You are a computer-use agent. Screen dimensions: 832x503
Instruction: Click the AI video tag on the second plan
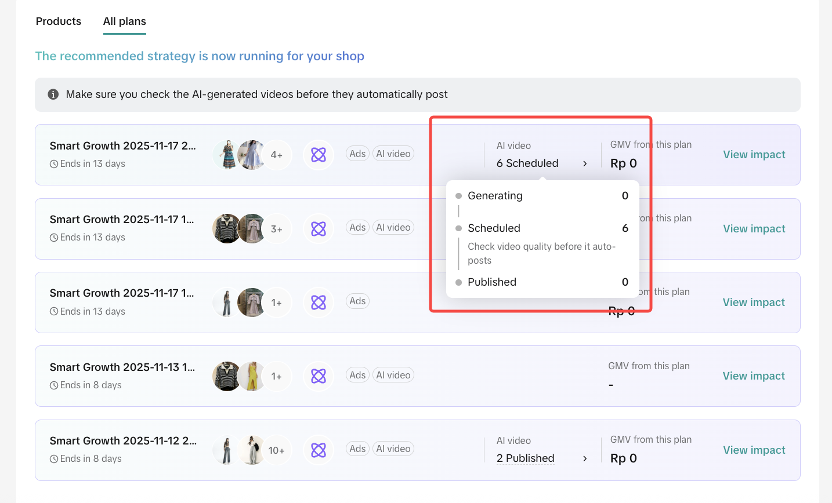393,227
